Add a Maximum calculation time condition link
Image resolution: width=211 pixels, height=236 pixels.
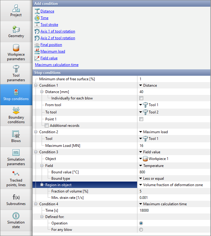[57, 65]
